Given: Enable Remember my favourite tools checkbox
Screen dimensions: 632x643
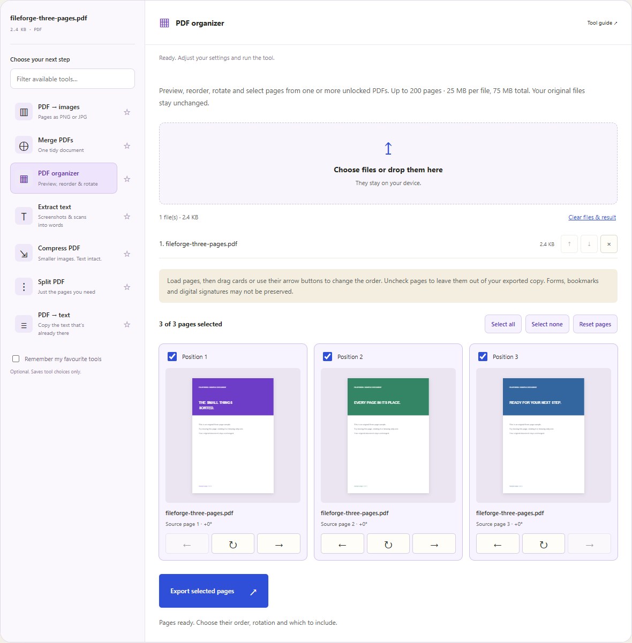Looking at the screenshot, I should pyautogui.click(x=16, y=359).
